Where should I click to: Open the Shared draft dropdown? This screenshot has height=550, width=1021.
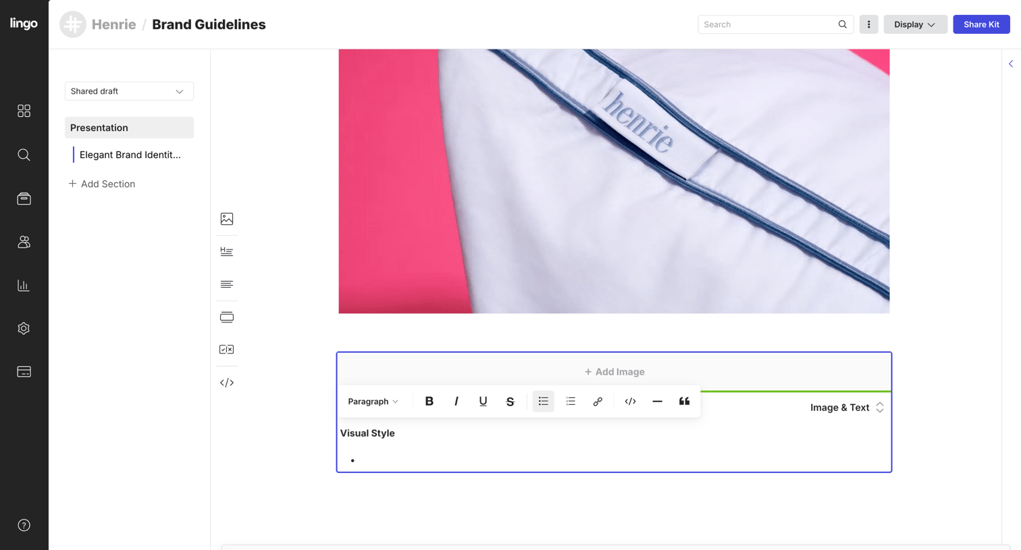(129, 91)
